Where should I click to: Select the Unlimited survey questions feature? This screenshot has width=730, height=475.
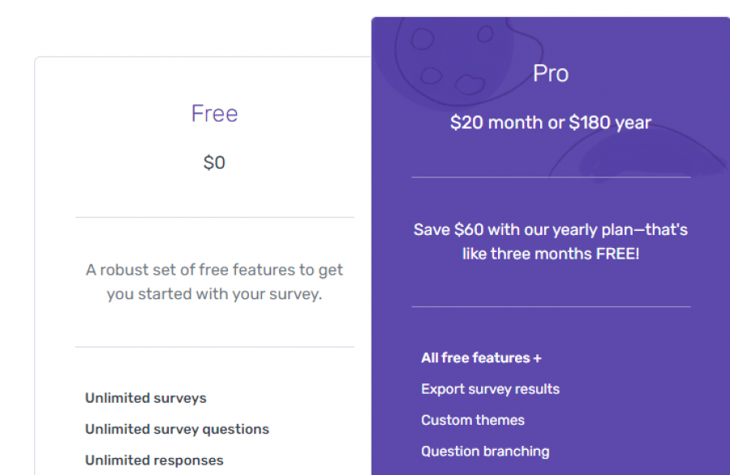[177, 429]
